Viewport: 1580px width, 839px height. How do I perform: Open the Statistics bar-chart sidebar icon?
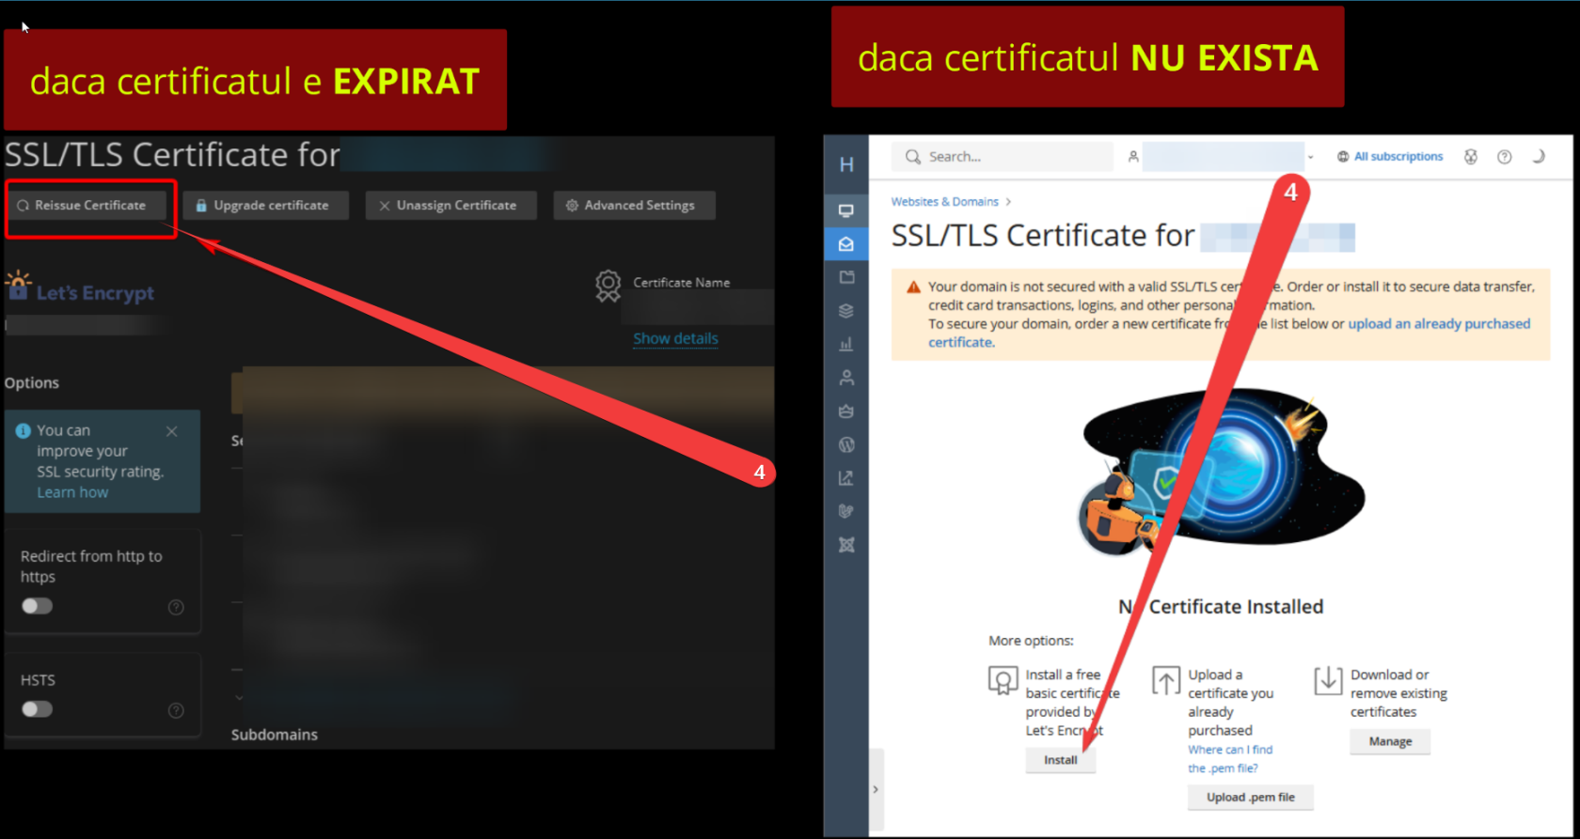coord(846,344)
